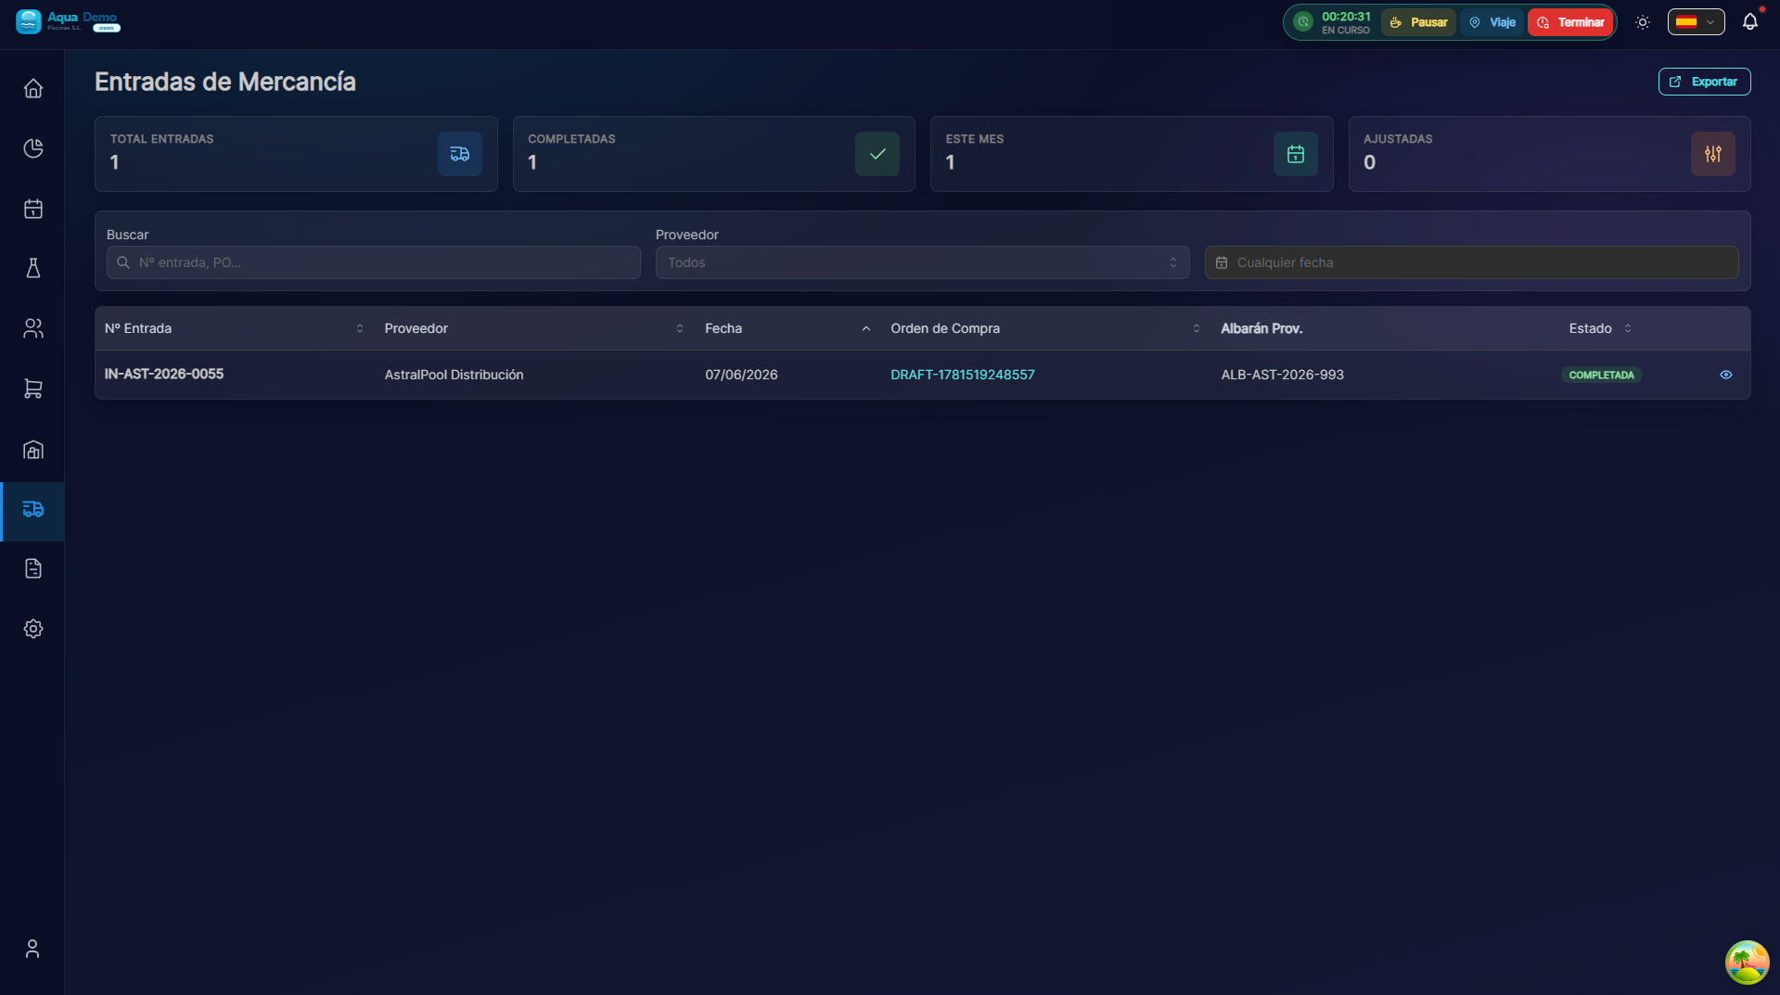The height and width of the screenshot is (995, 1780).
Task: Open purchase order DRAFT-1781519248557 link
Action: pyautogui.click(x=963, y=375)
